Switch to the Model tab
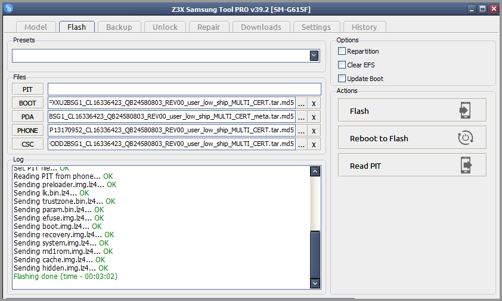The height and width of the screenshot is (301, 502). 36,27
